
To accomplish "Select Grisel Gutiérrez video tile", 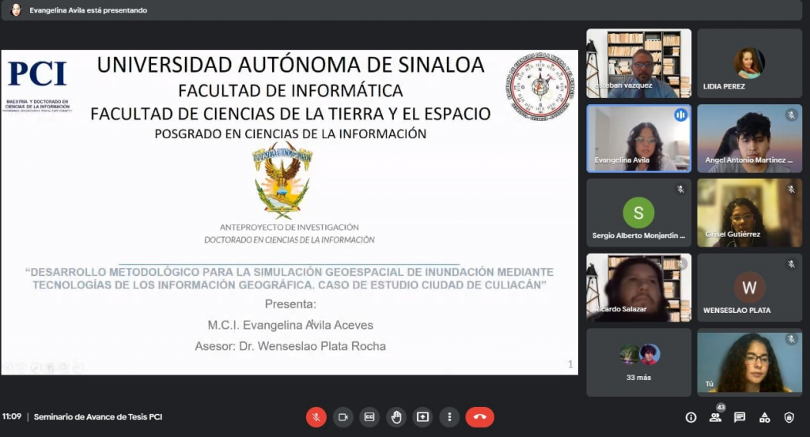I will click(x=750, y=213).
